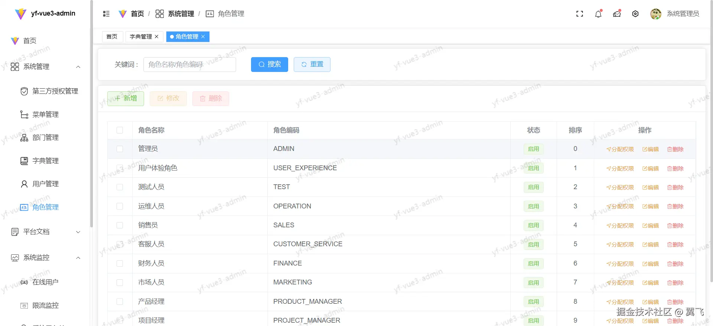
Task: Open the 系统管理员 user dropdown
Action: tap(683, 14)
